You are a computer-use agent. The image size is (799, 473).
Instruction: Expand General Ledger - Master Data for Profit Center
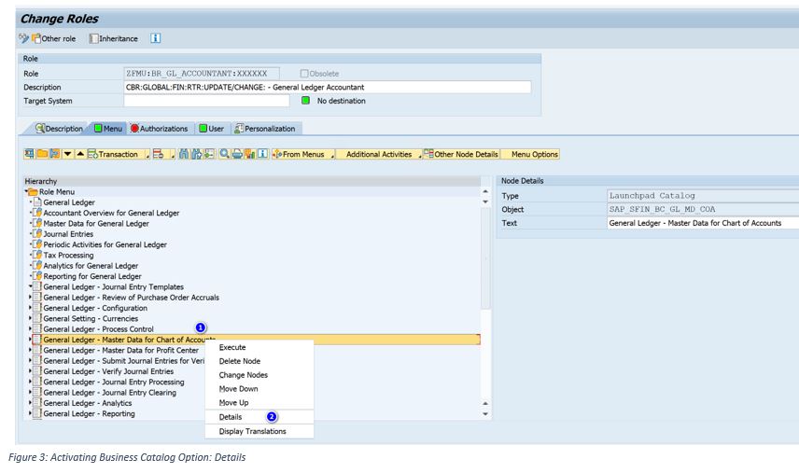30,350
